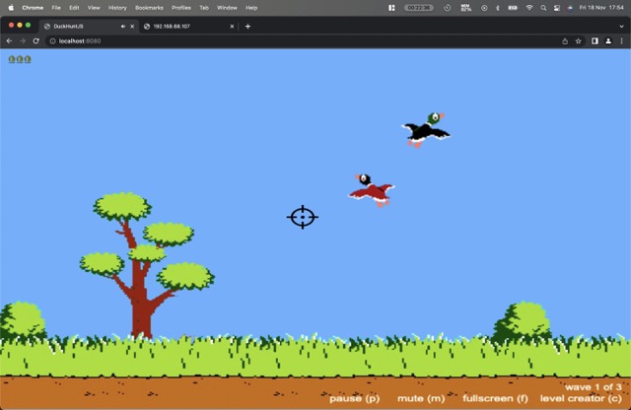Open Spotlight search icon
This screenshot has width=631, height=410.
[543, 8]
